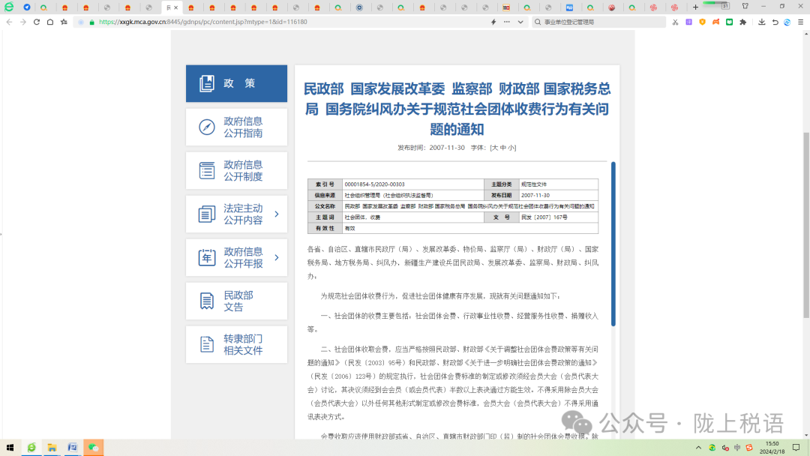Set font size to 大
810x456 pixels.
(494, 148)
